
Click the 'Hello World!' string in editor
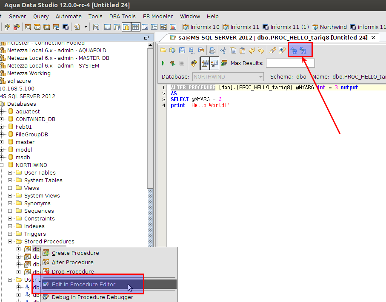tap(209, 105)
